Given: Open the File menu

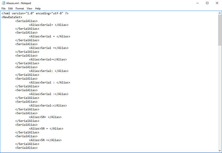Looking at the screenshot, I should coord(4,9).
